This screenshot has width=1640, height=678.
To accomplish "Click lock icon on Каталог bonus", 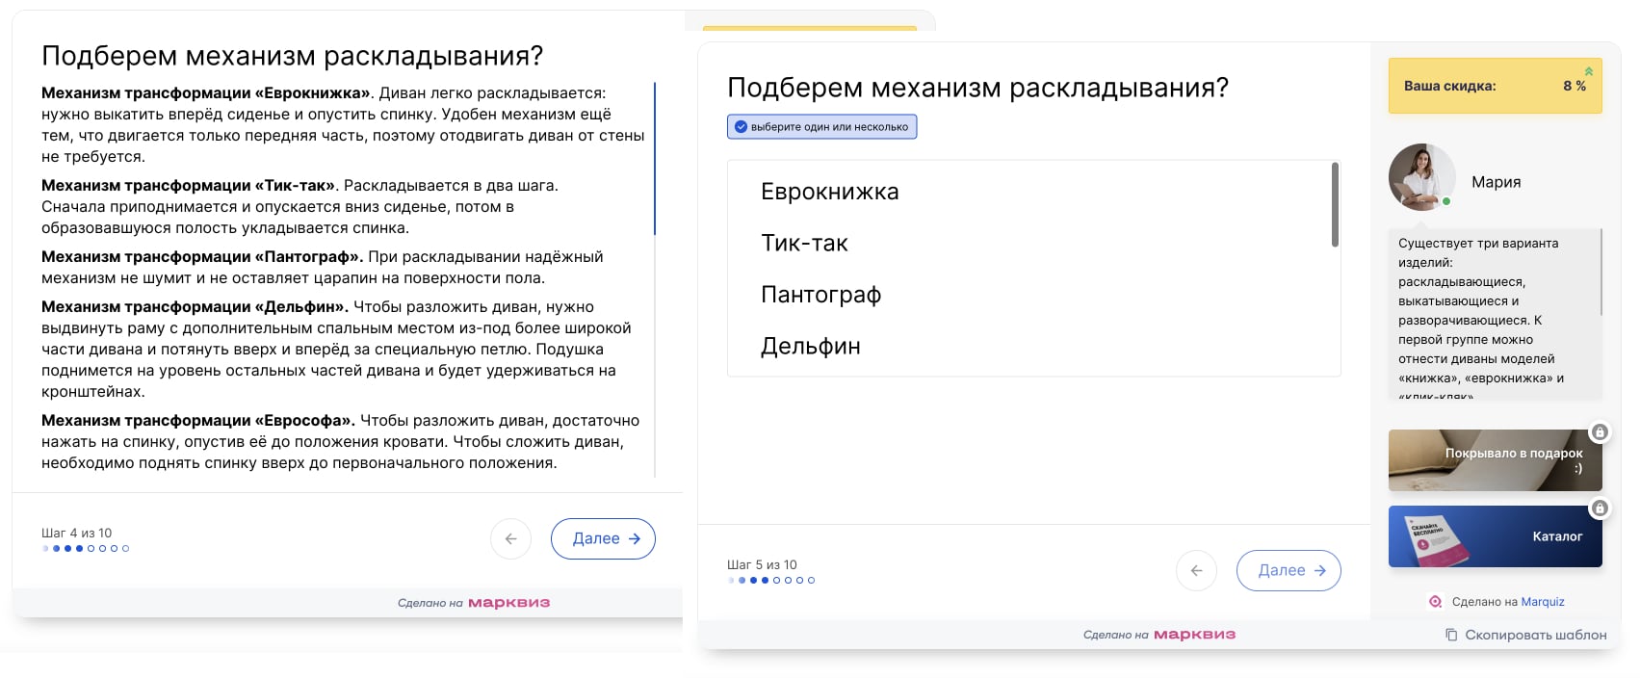I will [1600, 508].
